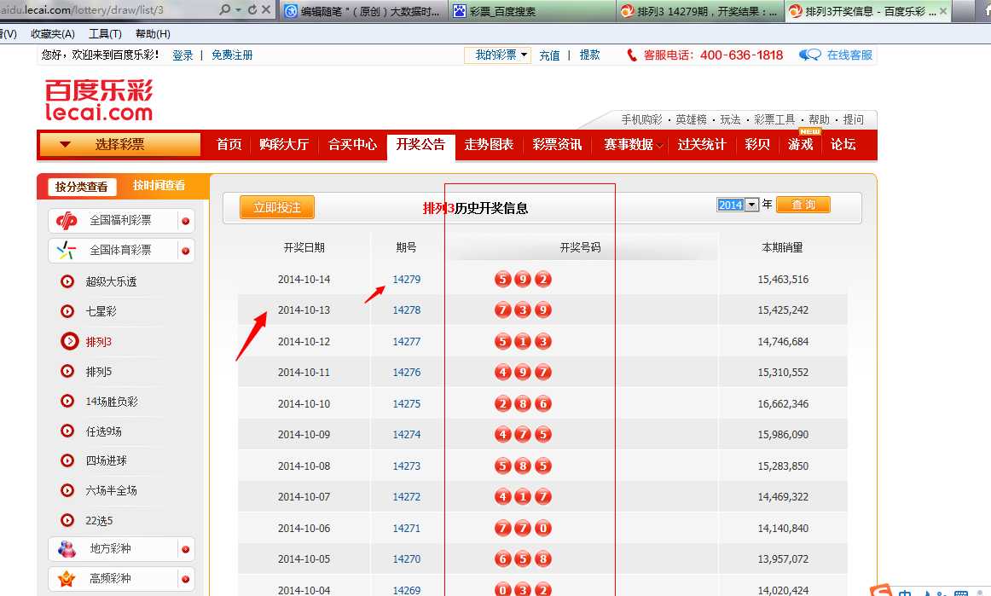Click the browser address bar search magnifier icon

224,9
